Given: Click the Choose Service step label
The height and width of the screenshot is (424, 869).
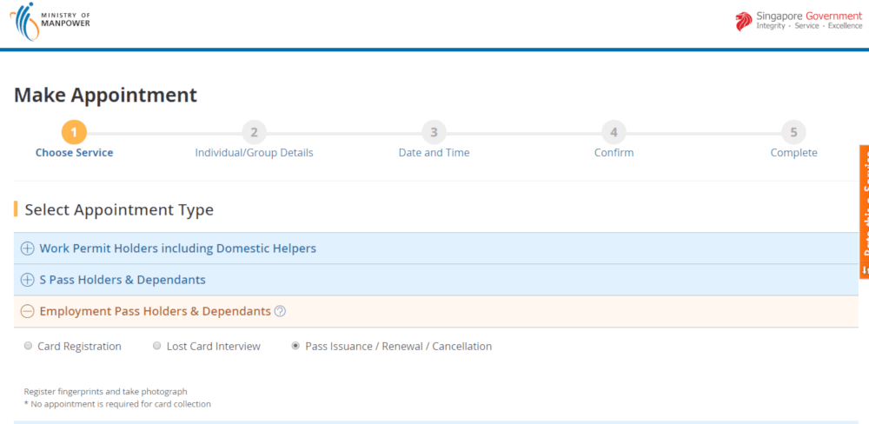Looking at the screenshot, I should pyautogui.click(x=74, y=153).
